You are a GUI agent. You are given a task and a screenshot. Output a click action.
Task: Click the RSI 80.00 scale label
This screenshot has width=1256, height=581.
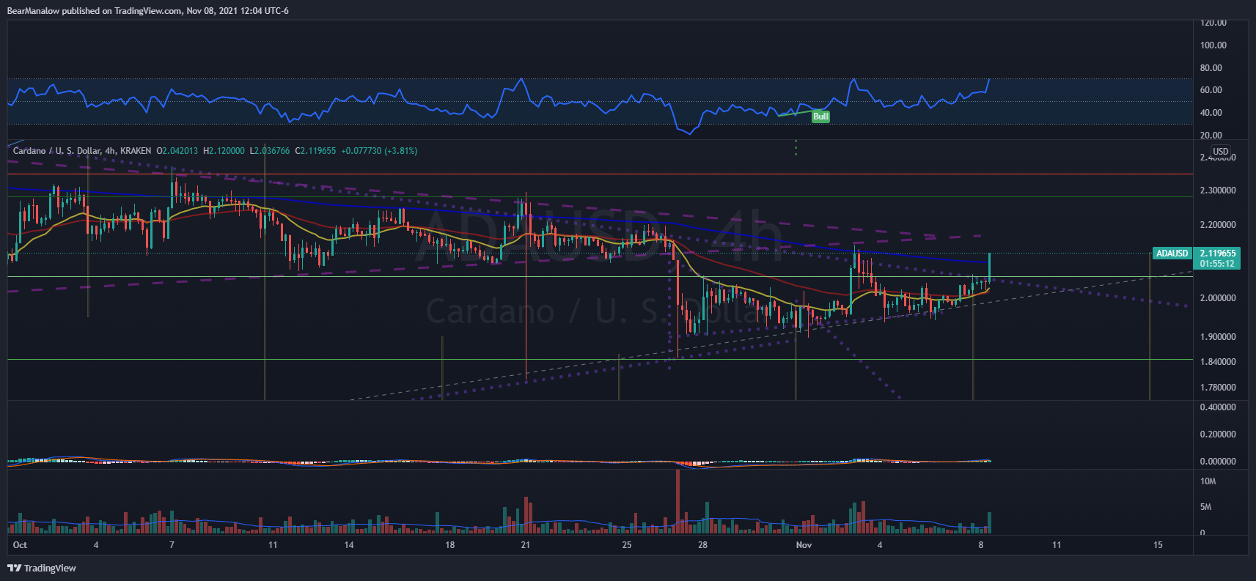[1211, 68]
